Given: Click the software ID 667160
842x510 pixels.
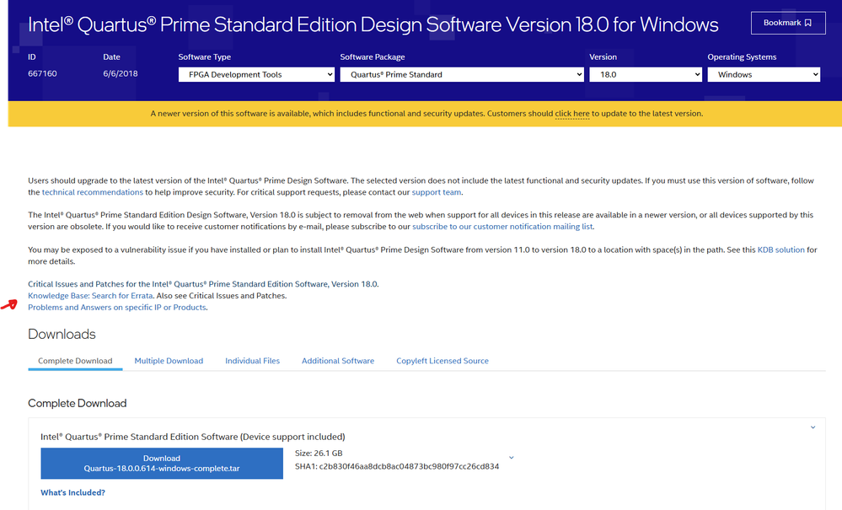Looking at the screenshot, I should click(x=42, y=73).
